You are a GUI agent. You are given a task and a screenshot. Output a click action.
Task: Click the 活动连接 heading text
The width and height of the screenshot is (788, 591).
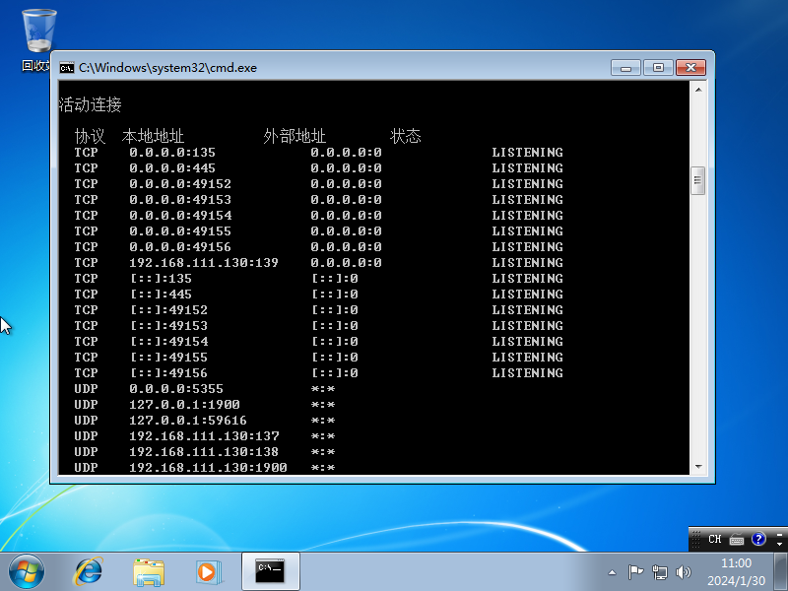pyautogui.click(x=91, y=105)
